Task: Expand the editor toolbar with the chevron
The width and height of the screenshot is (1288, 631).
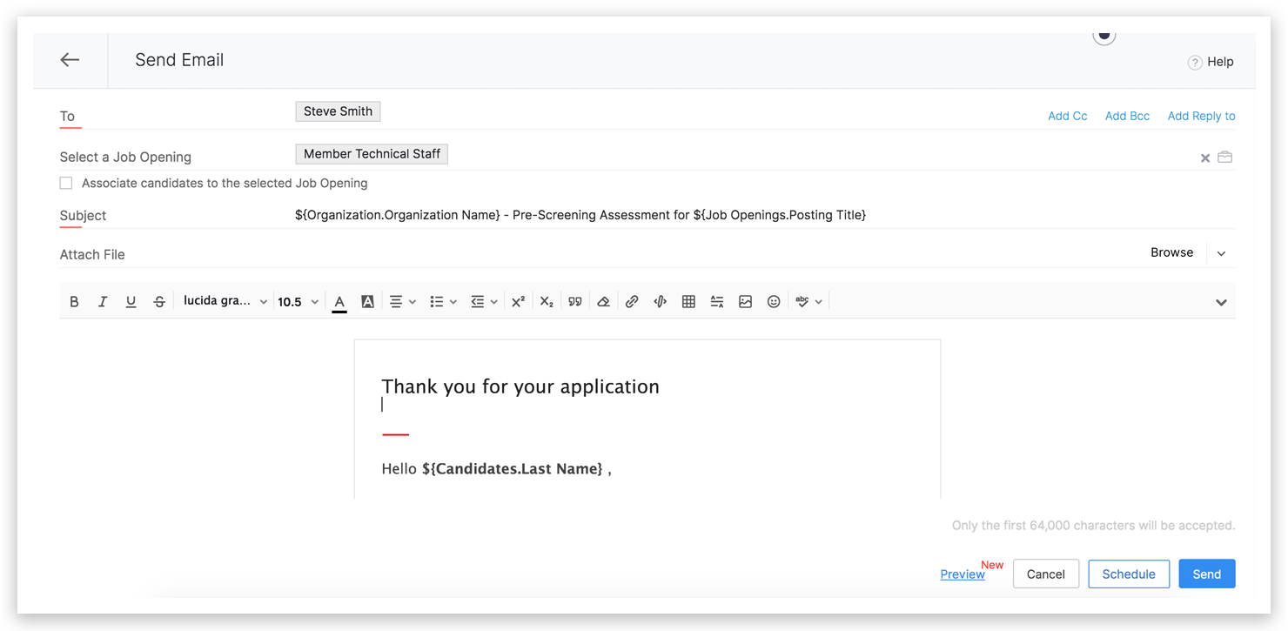Action: tap(1221, 303)
